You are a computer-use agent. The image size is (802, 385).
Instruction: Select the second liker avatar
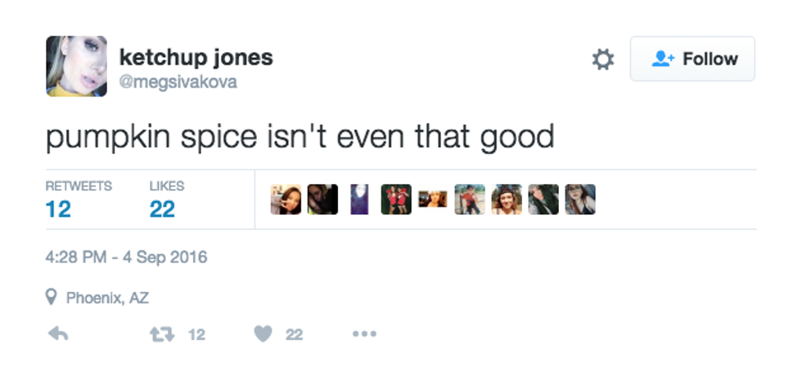(322, 199)
